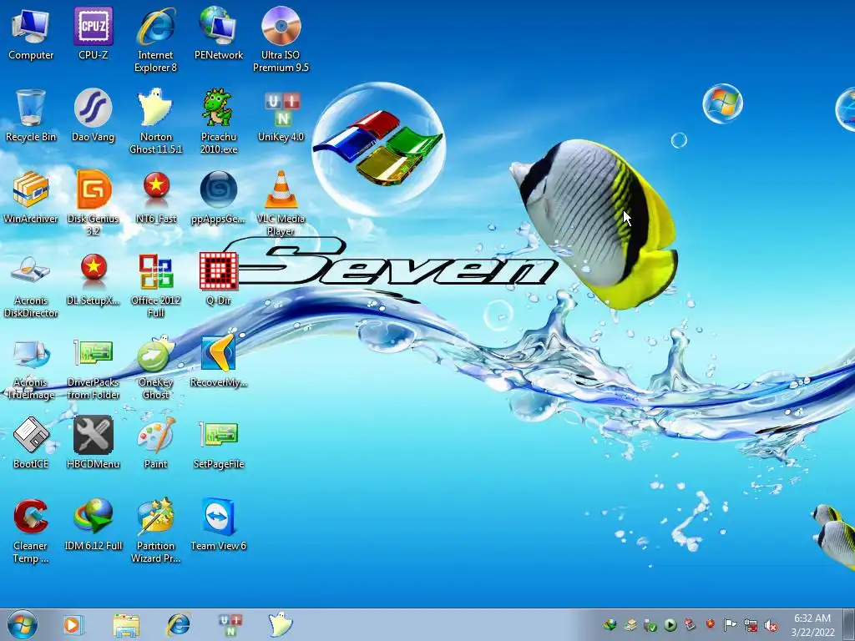Click the Q-Dir icon

pos(219,280)
